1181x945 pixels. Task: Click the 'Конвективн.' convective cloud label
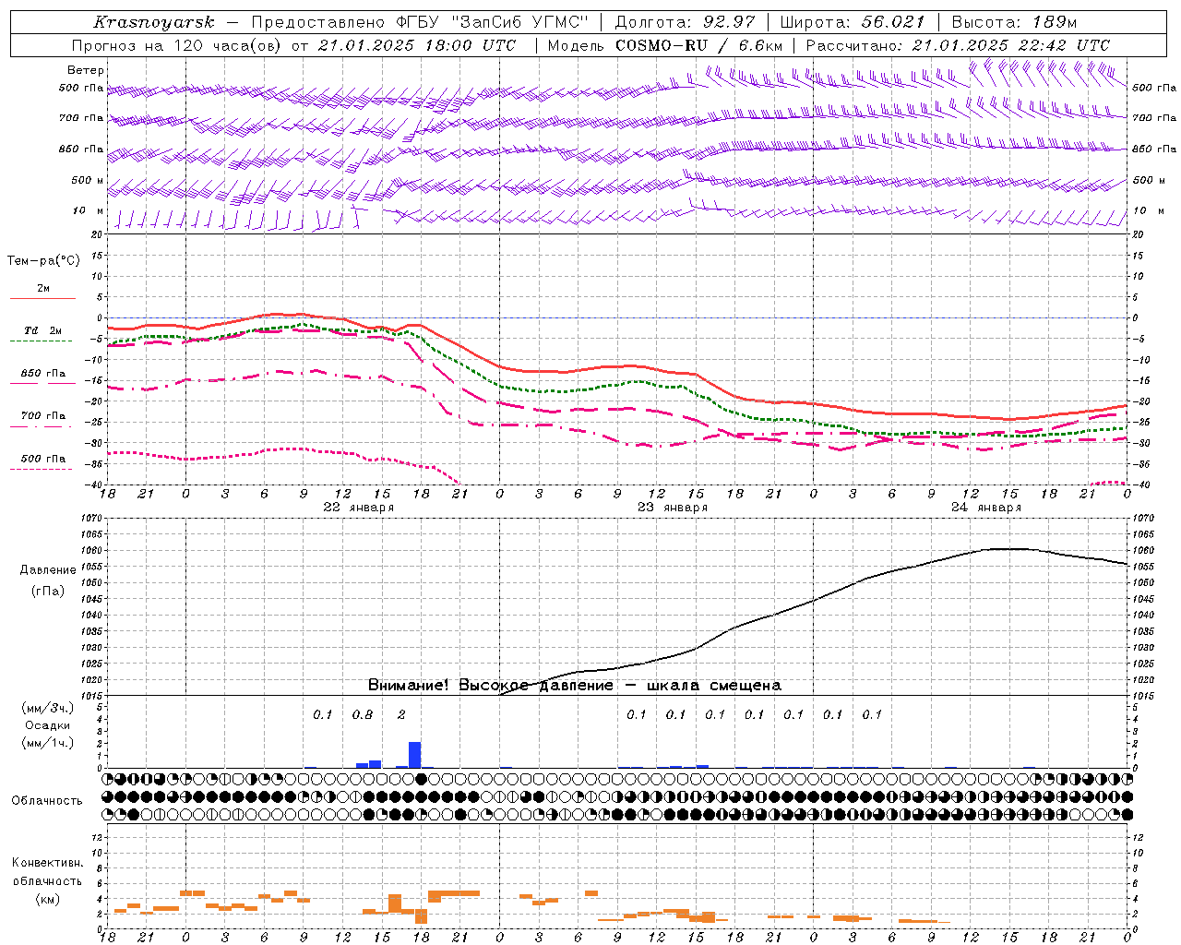pos(47,862)
